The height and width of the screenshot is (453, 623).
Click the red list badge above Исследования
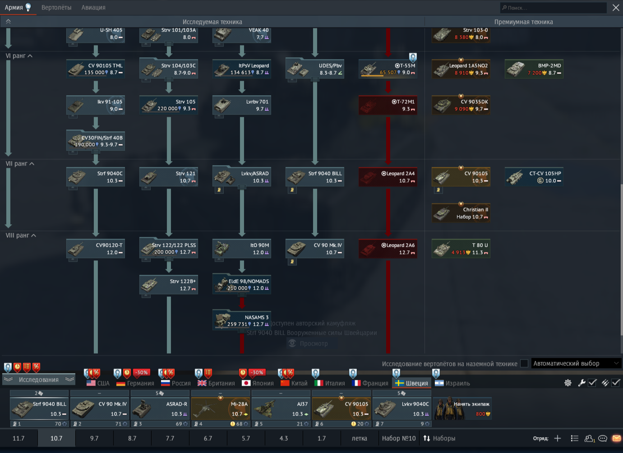click(27, 367)
